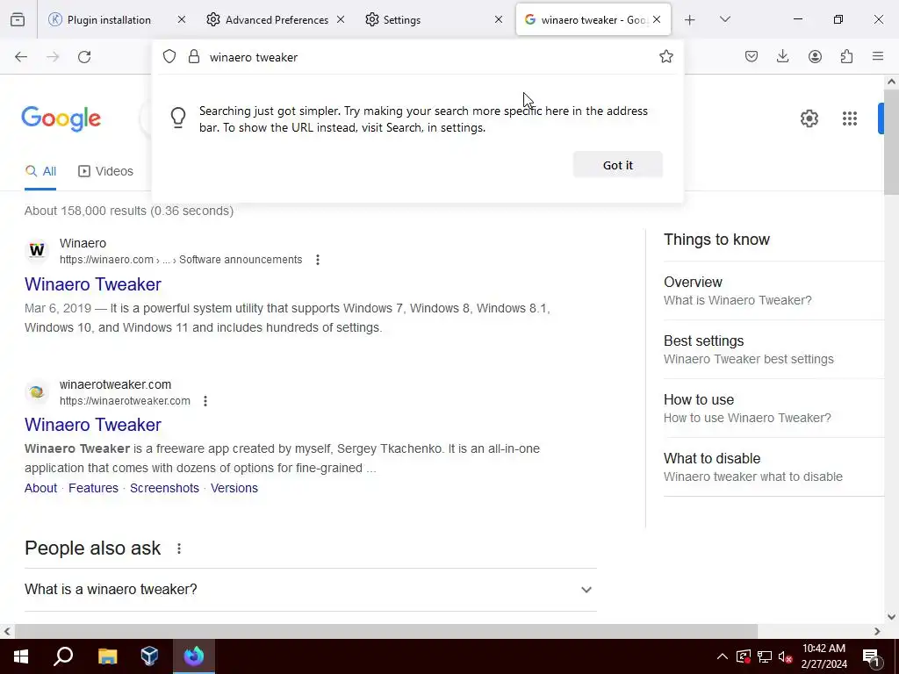Open the Extensions puzzle icon
This screenshot has height=674, width=899.
pos(846,56)
